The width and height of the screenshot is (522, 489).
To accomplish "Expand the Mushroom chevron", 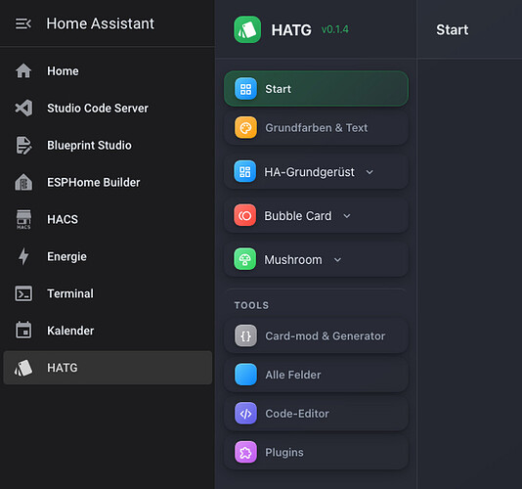I will (337, 260).
